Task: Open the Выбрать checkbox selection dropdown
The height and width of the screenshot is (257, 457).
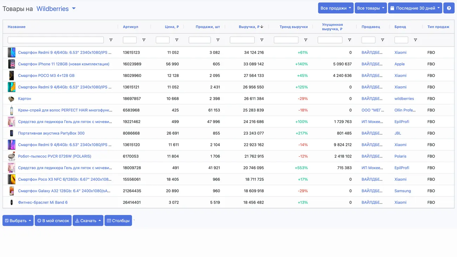Action: coord(18,221)
